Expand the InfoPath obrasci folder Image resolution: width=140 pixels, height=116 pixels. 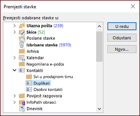click(14, 102)
